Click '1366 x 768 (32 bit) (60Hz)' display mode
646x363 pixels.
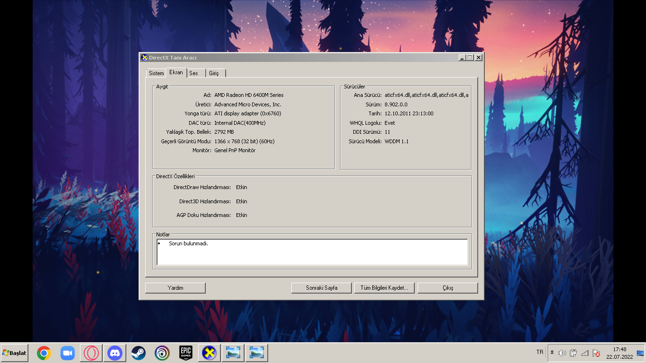244,141
